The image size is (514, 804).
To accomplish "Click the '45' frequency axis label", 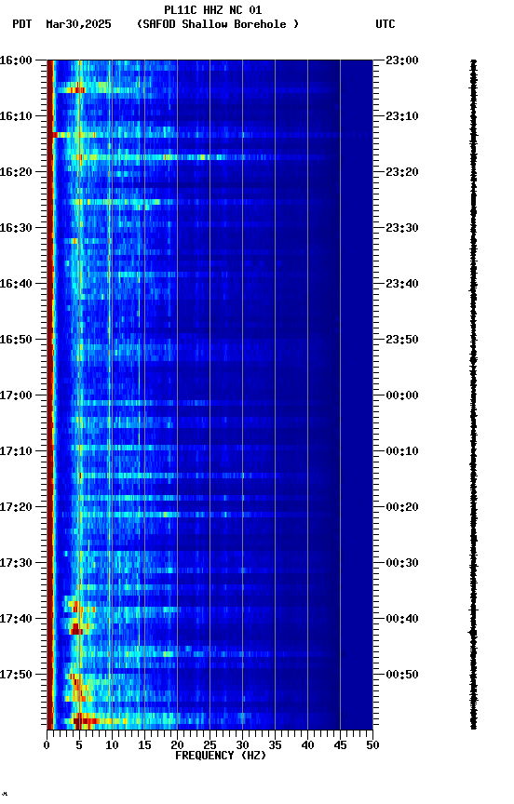I will coord(340,745).
